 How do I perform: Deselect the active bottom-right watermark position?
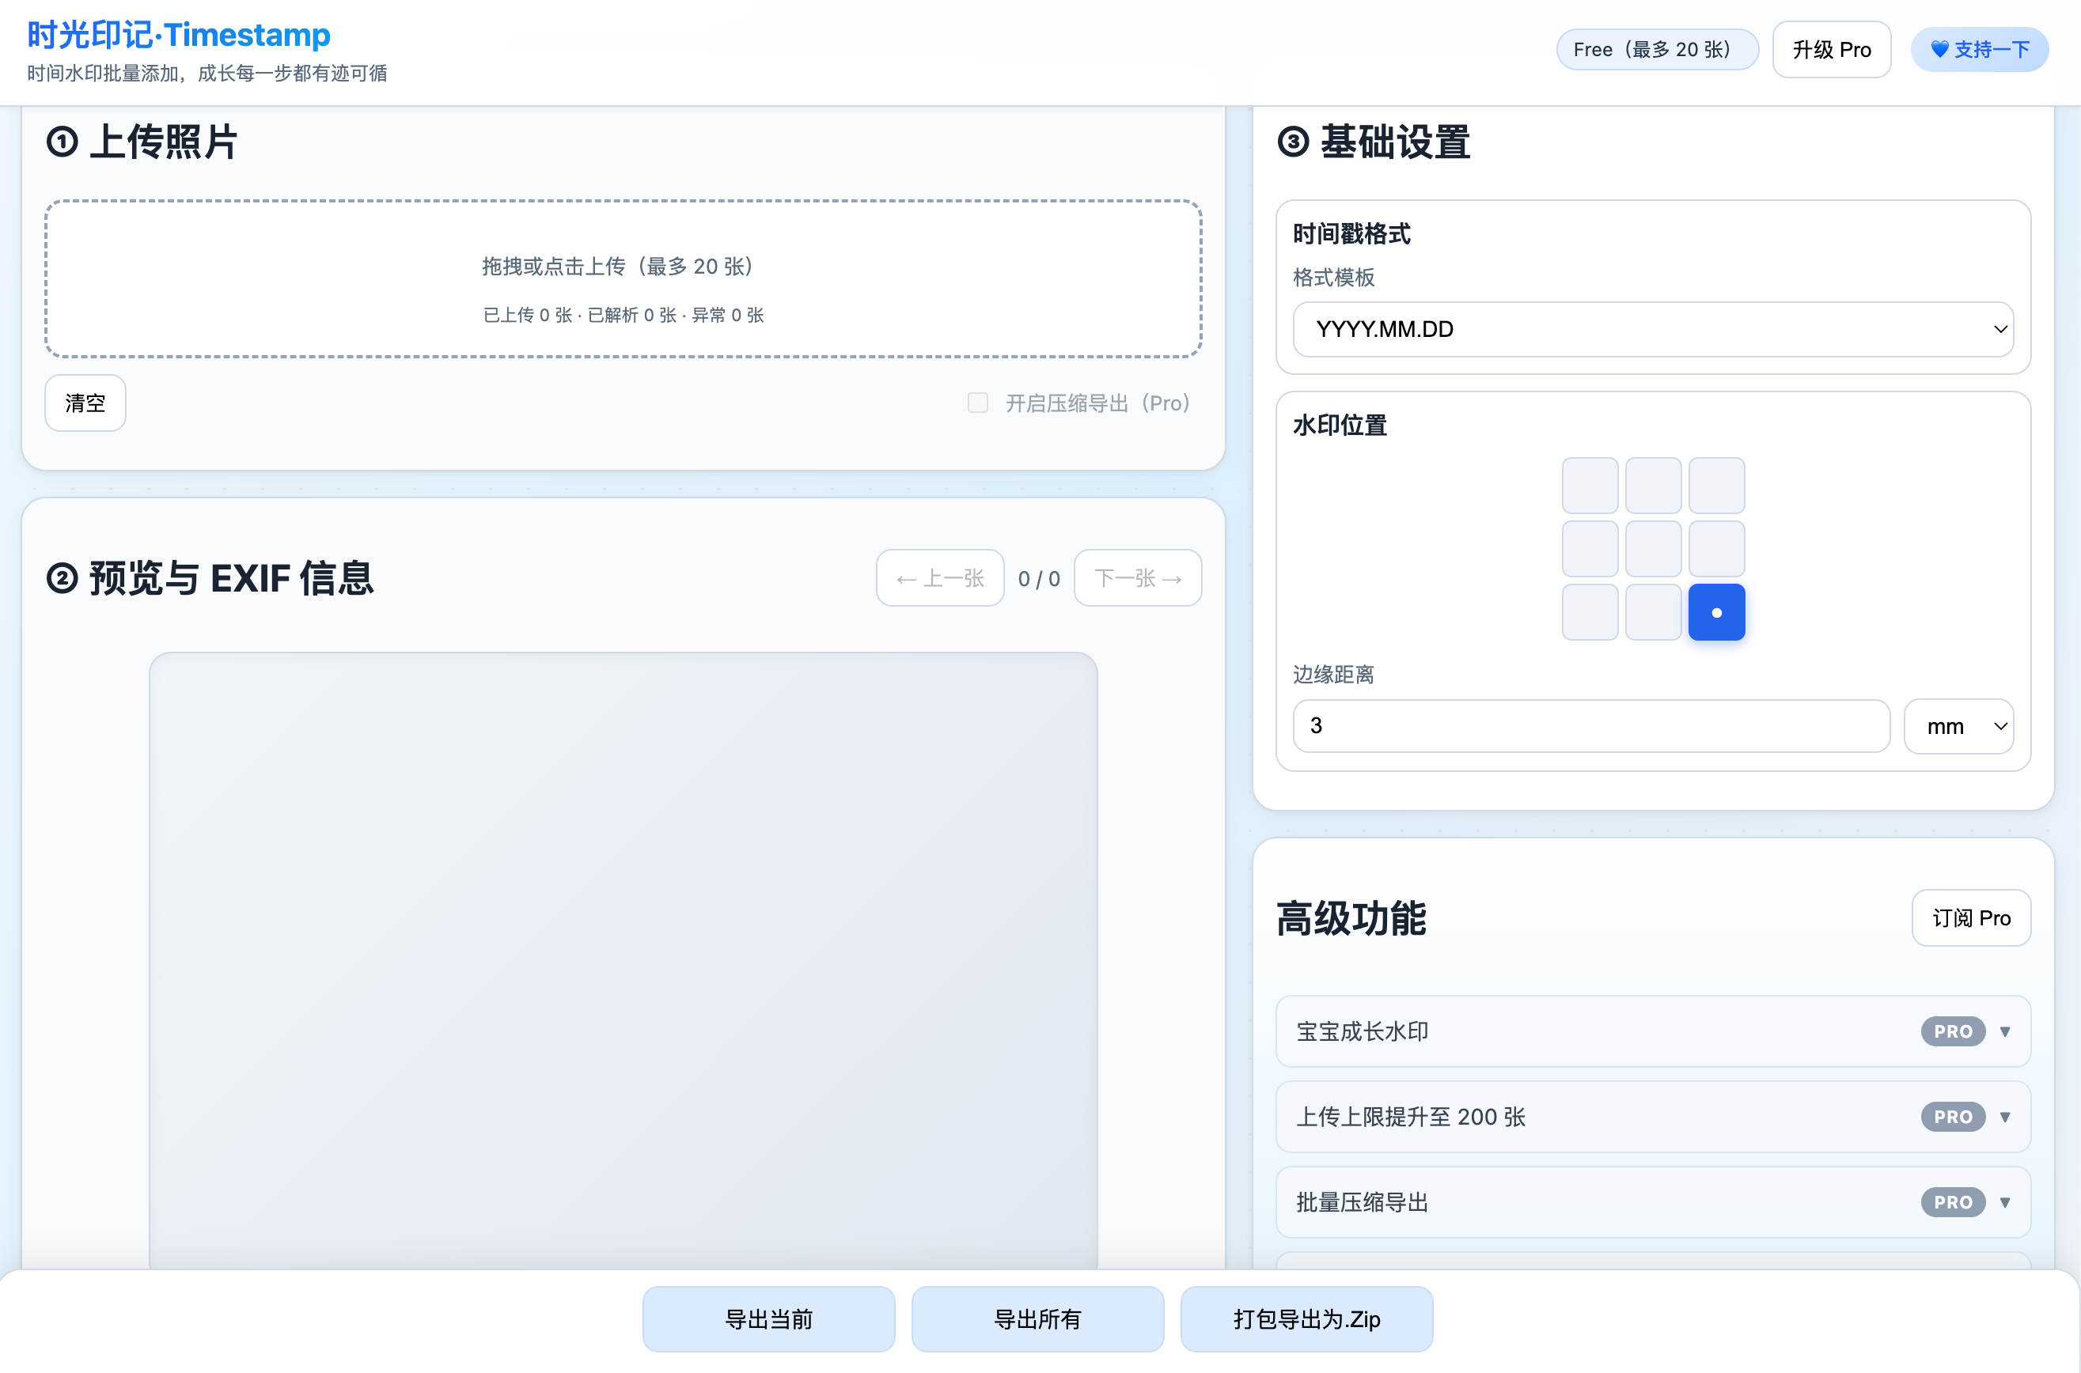1715,612
